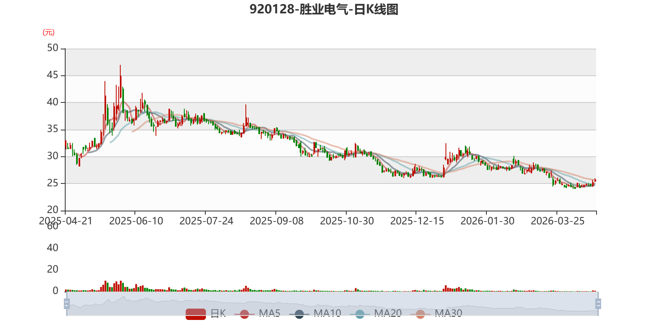Click the MA30 legend marker
Screen dimensions: 648x324
coord(420,314)
